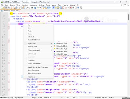Open Replace using the toolbar icon

(35, 8)
